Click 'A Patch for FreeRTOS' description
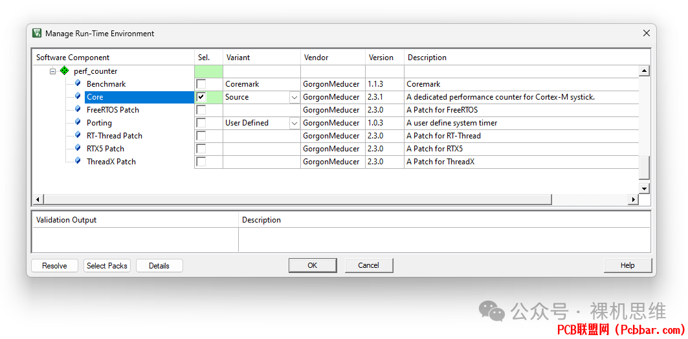 (442, 109)
